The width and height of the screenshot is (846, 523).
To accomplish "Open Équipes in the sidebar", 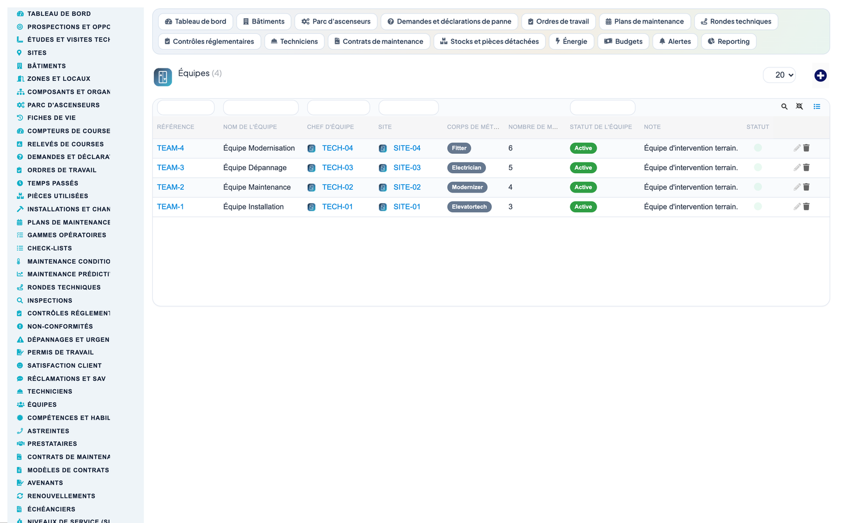I will (x=42, y=405).
